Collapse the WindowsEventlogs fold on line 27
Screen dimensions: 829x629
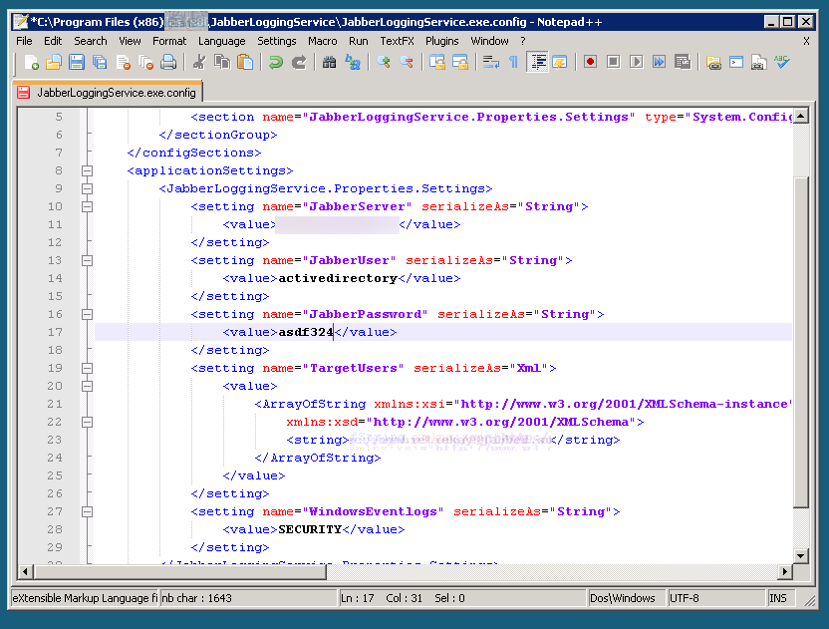[x=88, y=512]
